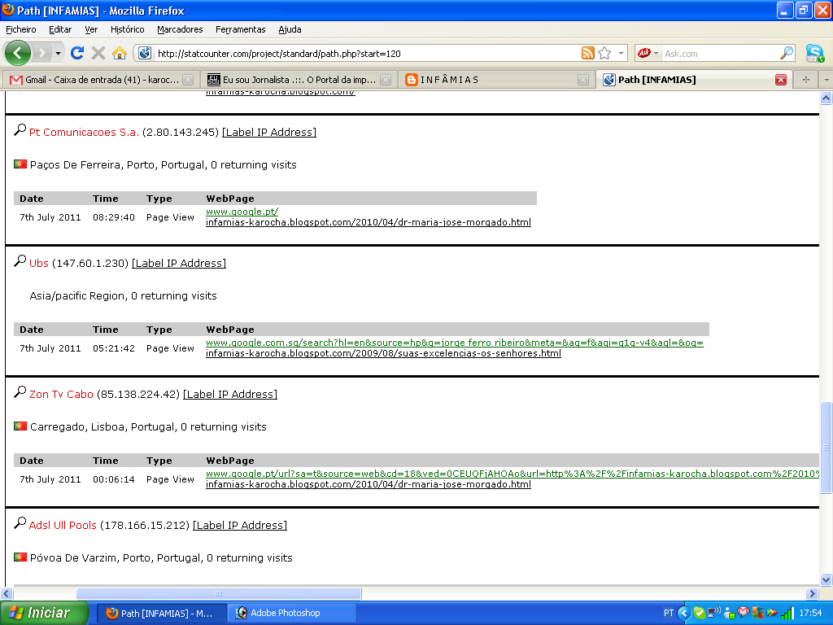The image size is (833, 625).
Task: Open a new tab with the plus button
Action: click(806, 80)
